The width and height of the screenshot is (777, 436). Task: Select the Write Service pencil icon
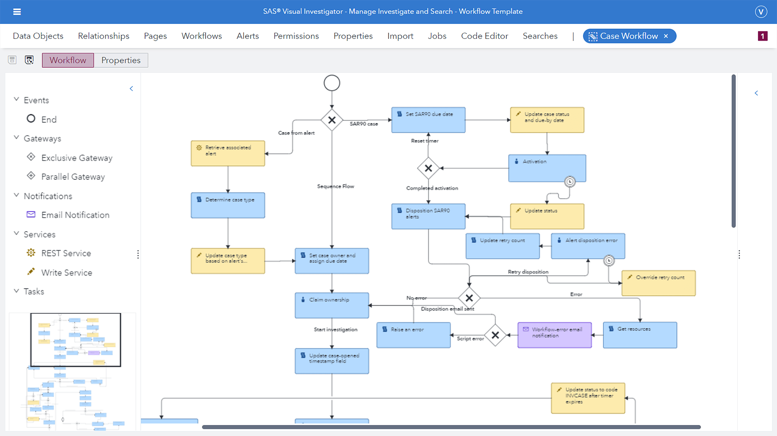(31, 272)
